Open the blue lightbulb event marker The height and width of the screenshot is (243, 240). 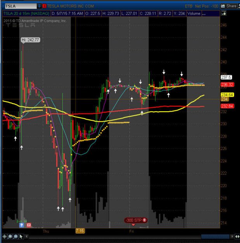click(22, 225)
